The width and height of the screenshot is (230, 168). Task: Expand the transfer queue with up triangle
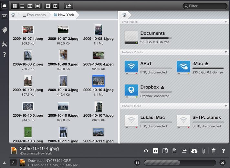point(5,163)
